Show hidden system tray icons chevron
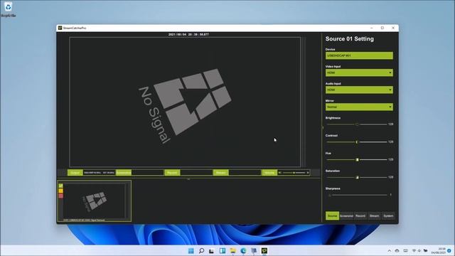Screen dimensions: 455x256 tap(389, 251)
